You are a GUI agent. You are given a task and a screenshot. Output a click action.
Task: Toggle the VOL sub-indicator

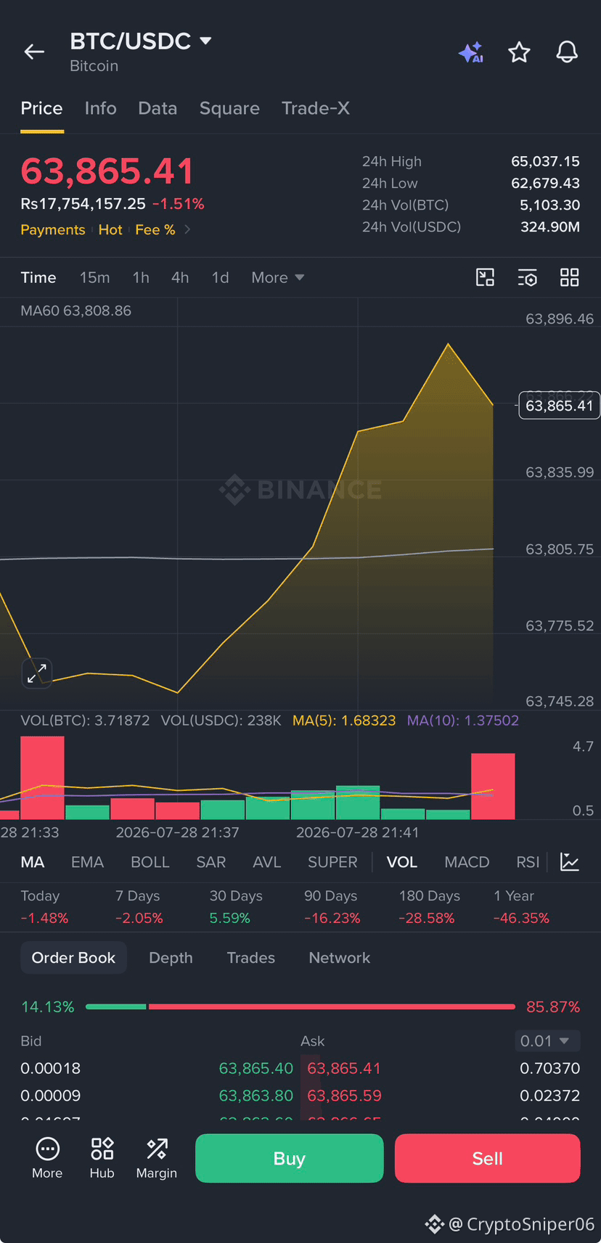point(402,862)
